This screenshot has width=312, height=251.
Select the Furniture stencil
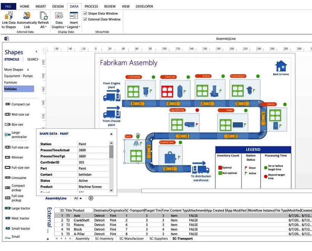click(x=11, y=82)
